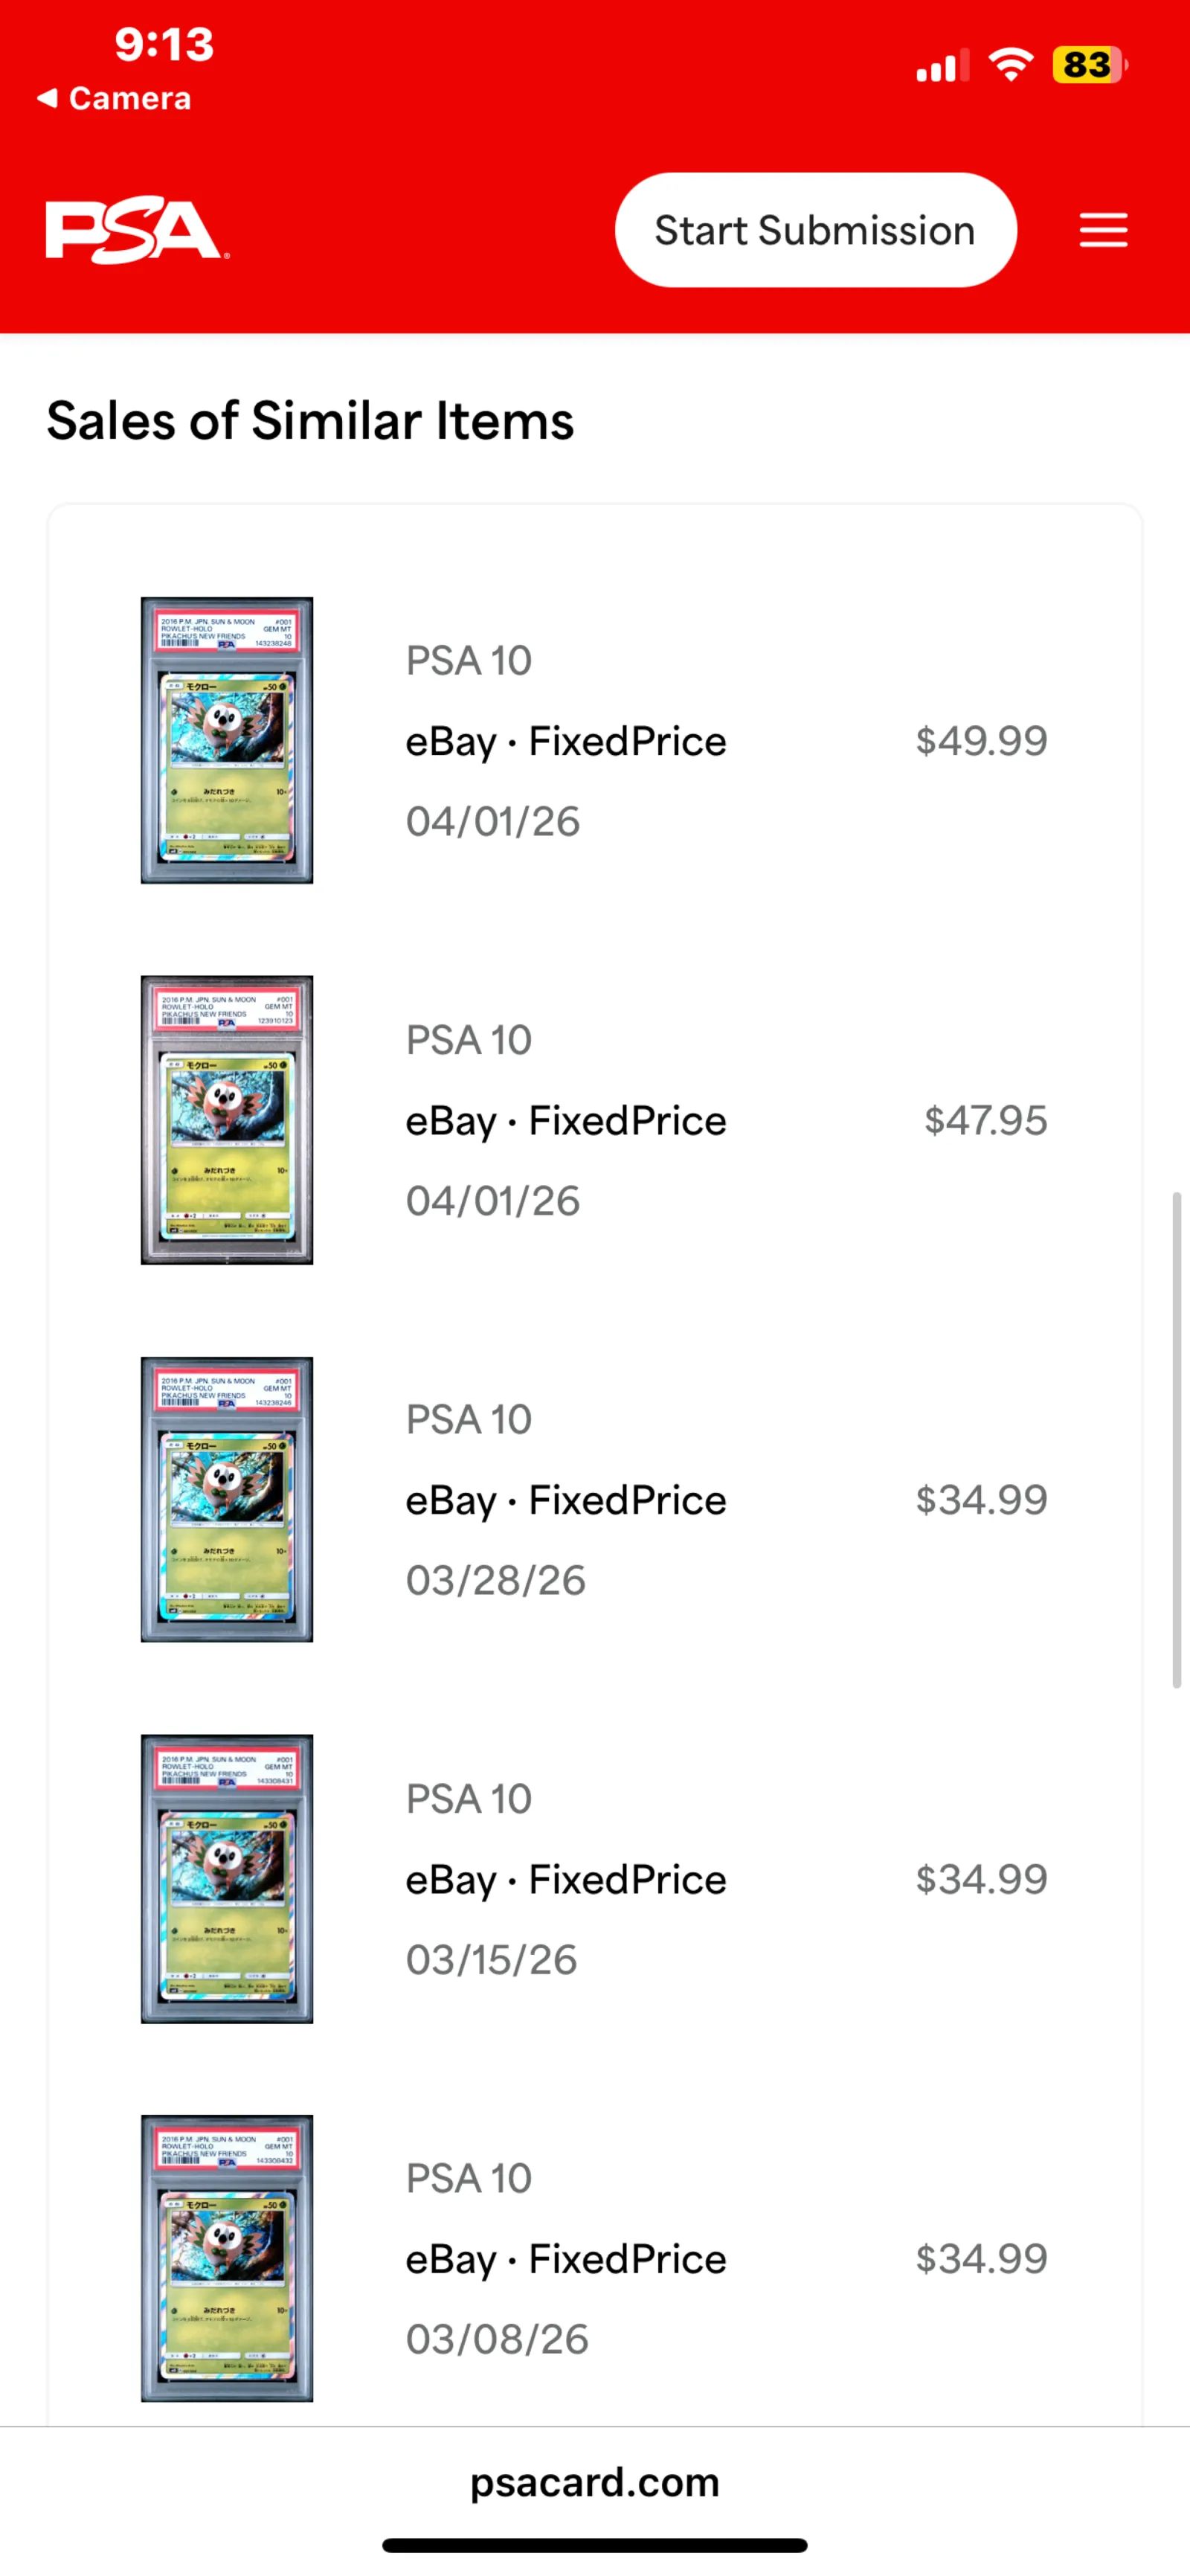Tap the home indicator bar

pyautogui.click(x=595, y=2545)
